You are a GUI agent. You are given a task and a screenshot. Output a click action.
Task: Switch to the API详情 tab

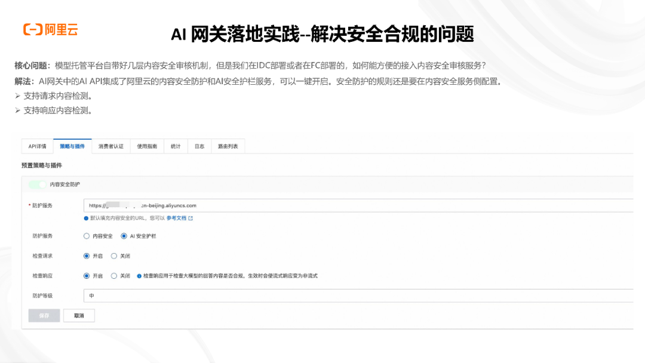(36, 146)
